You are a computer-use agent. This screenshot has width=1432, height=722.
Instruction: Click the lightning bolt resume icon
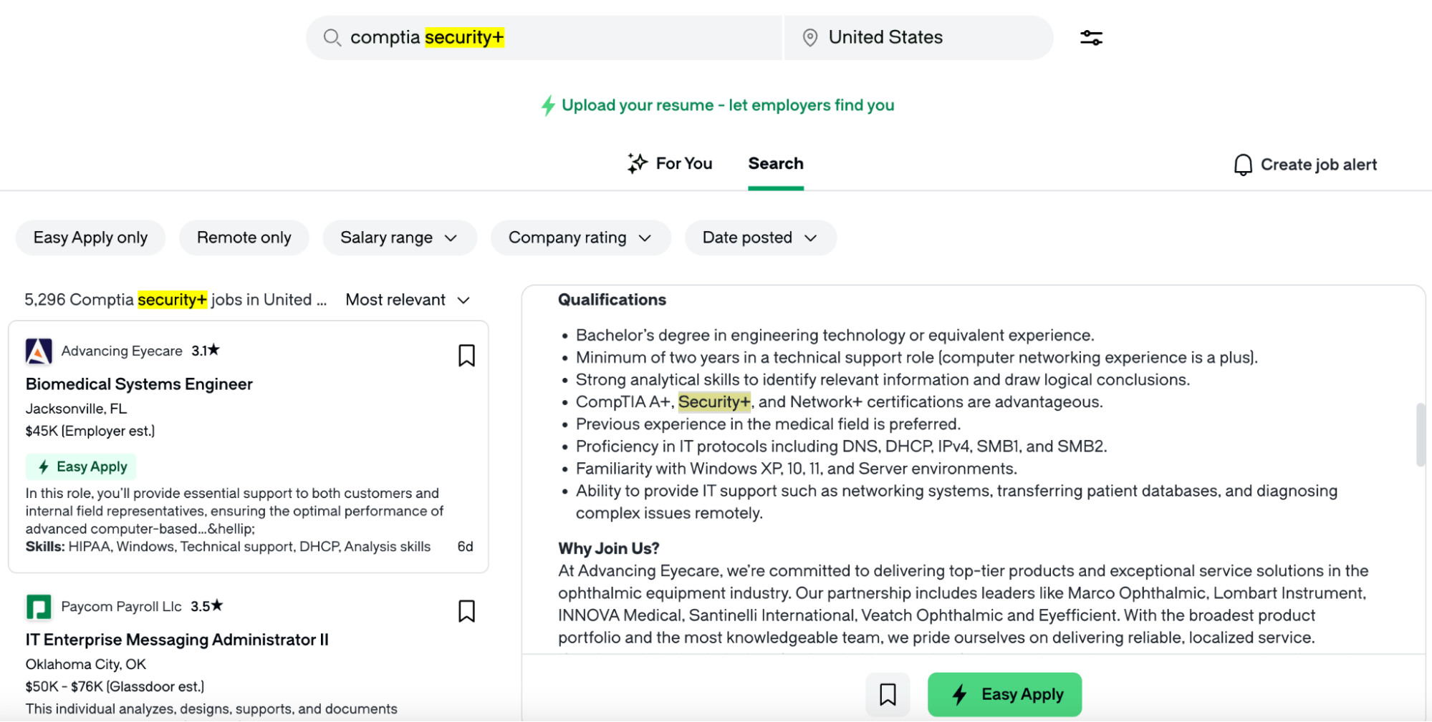548,106
